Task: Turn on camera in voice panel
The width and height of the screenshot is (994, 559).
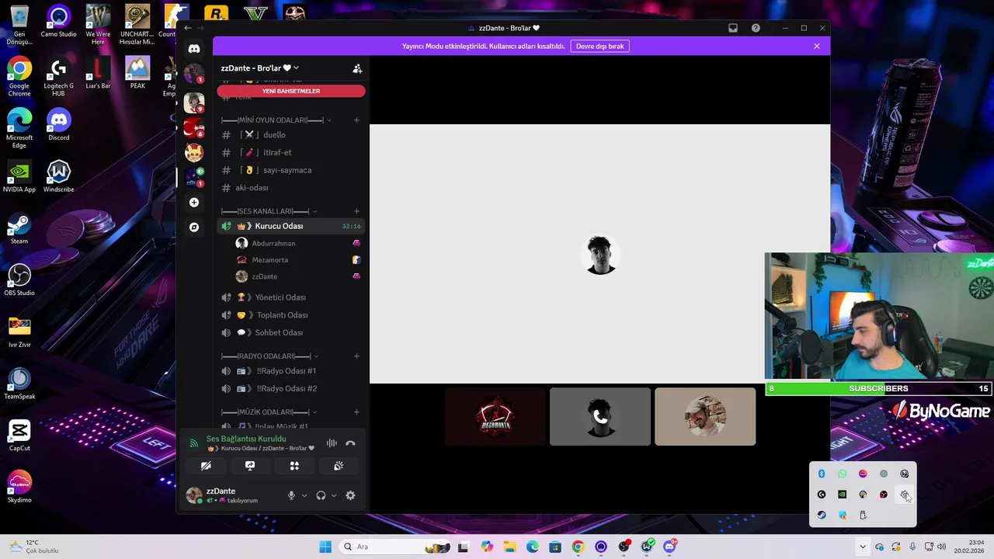Action: tap(206, 466)
